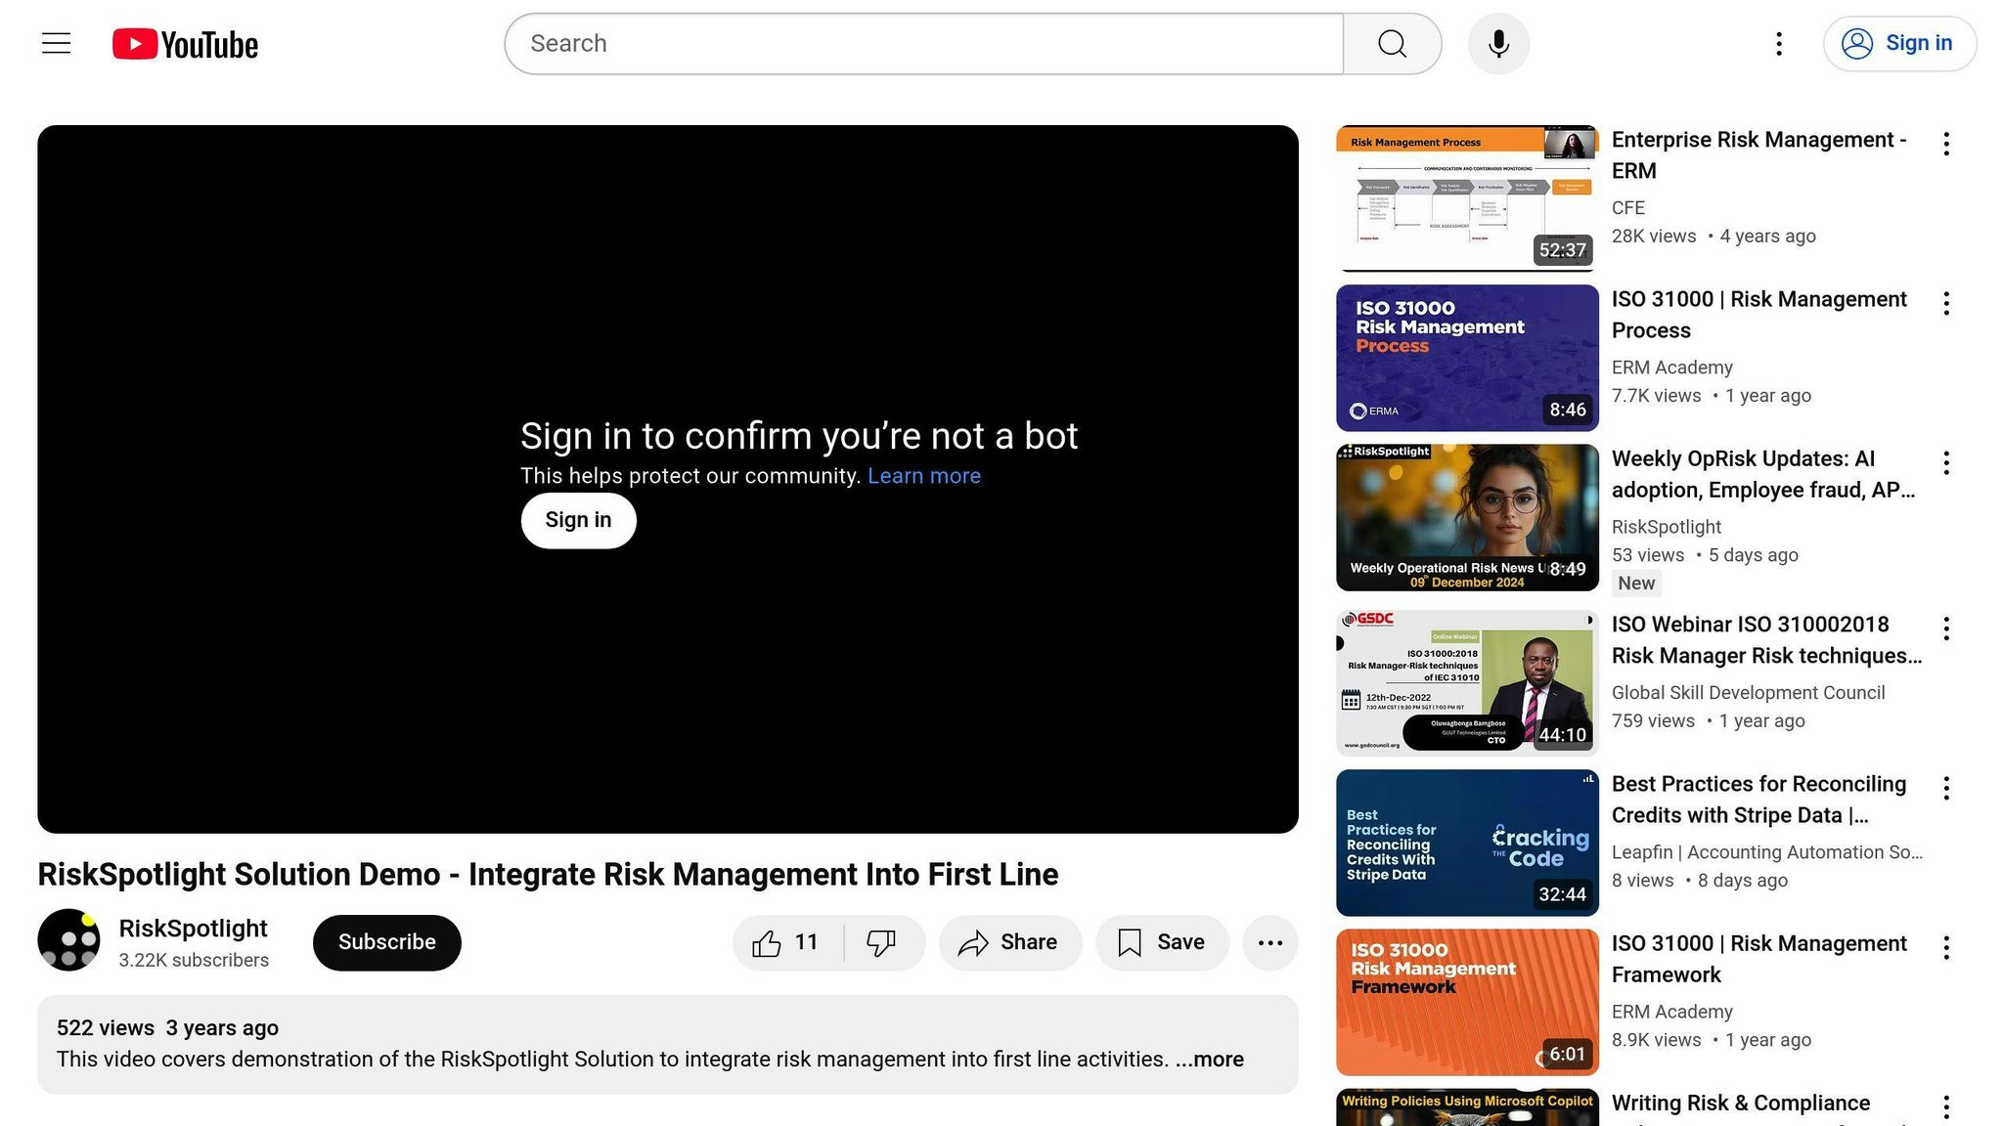This screenshot has height=1126, width=2003.
Task: Open the Learn more link
Action: [923, 476]
